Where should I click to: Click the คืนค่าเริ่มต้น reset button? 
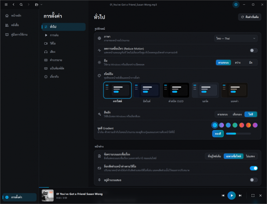249,17
